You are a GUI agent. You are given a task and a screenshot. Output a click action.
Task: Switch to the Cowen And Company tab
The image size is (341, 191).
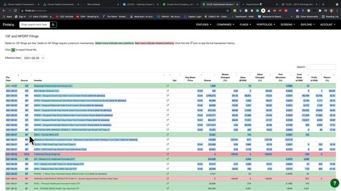(180, 4)
